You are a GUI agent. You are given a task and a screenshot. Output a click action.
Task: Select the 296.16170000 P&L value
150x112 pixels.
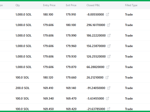pos(96,25)
